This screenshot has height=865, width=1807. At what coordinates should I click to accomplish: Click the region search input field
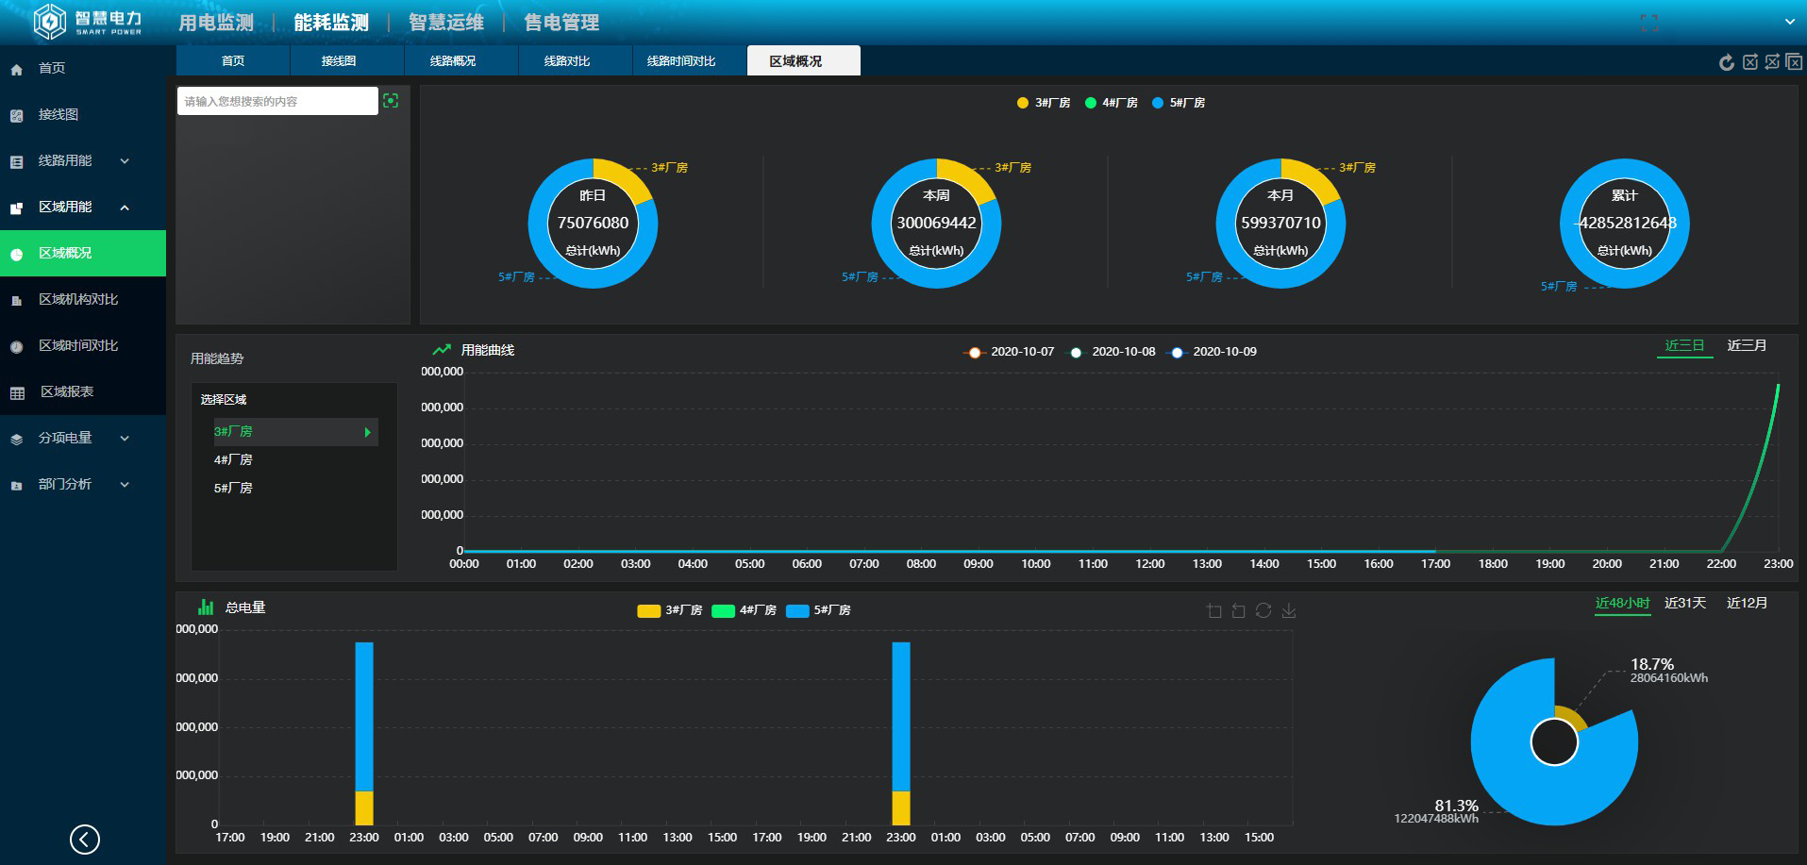point(277,102)
